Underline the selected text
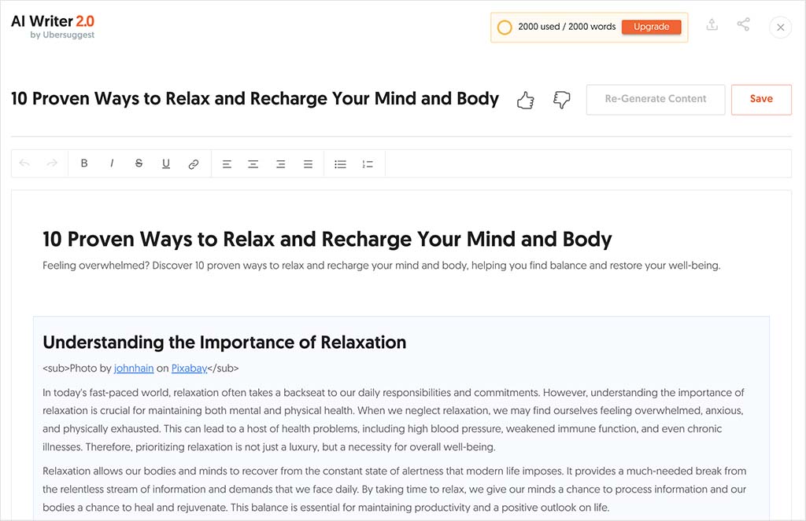The height and width of the screenshot is (521, 806). click(x=166, y=163)
